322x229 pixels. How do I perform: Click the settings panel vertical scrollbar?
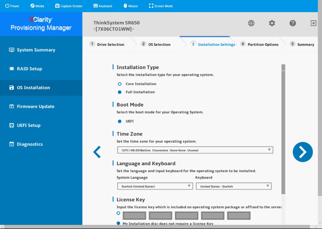click(x=283, y=129)
